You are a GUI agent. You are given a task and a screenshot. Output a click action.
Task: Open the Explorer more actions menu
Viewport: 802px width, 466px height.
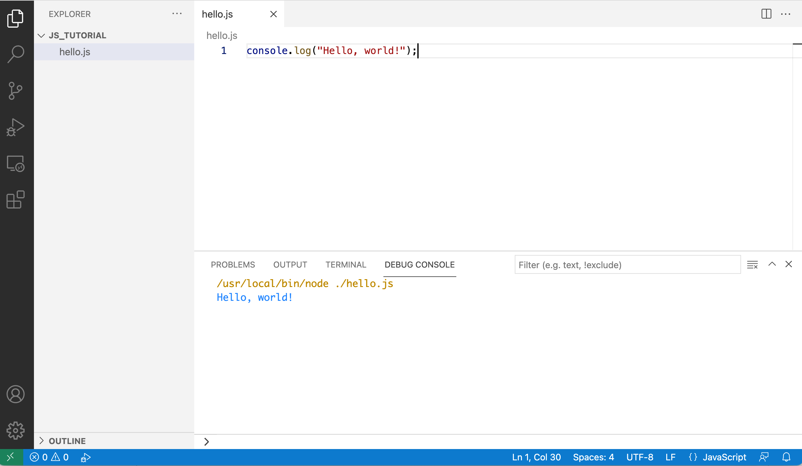click(177, 14)
